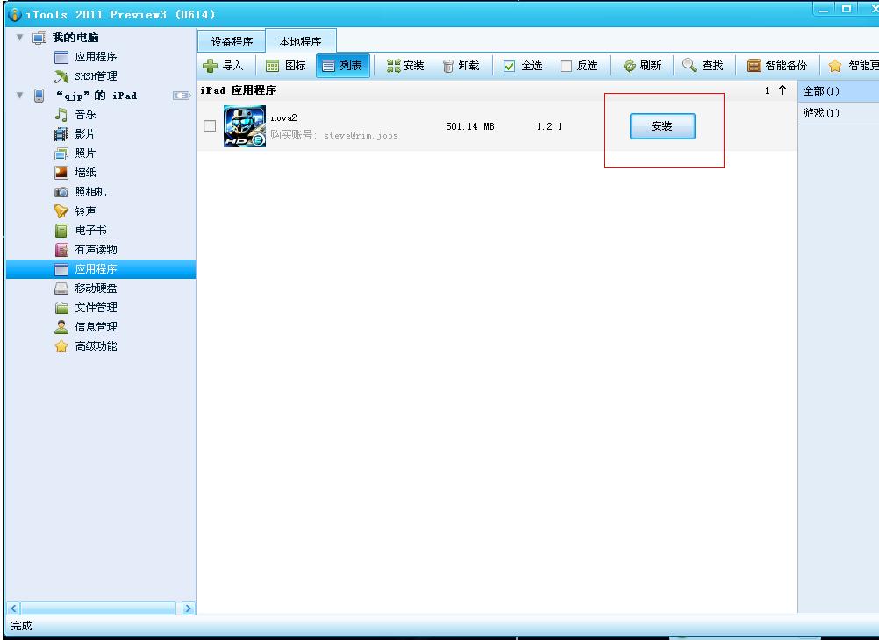Click the "1 个" count text

click(x=776, y=90)
